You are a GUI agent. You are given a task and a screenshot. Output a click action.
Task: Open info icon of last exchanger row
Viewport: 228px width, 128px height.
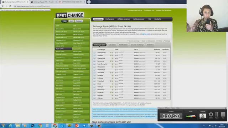pos(94,98)
